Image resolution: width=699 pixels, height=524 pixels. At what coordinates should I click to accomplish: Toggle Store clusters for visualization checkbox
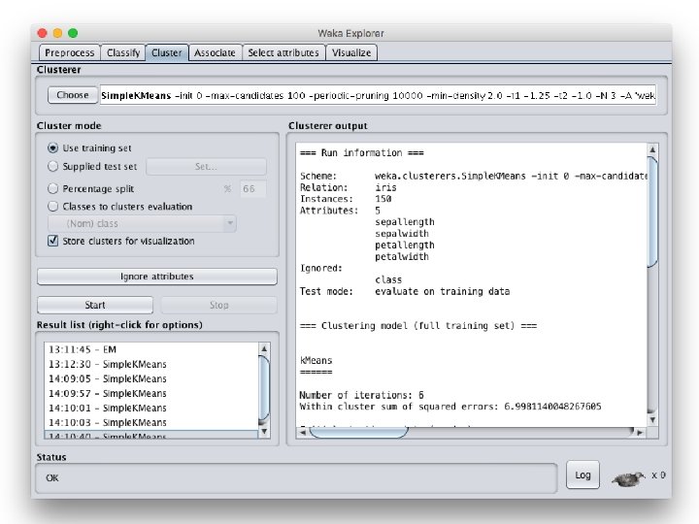click(52, 241)
